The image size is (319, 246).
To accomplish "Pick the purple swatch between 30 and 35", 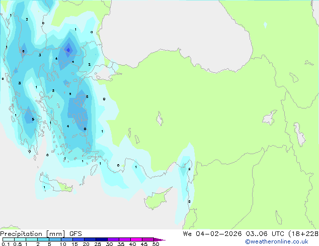I will pyautogui.click(x=113, y=239).
